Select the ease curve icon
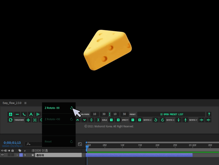219x165 pixels. (24, 114)
